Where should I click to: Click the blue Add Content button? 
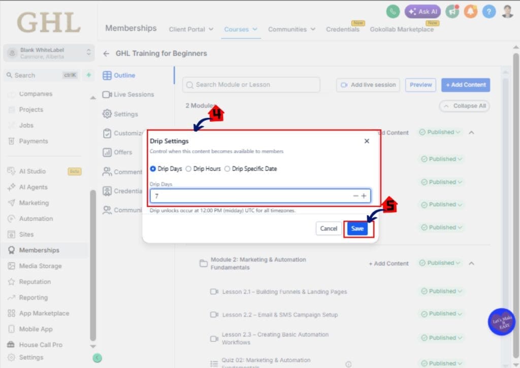(x=466, y=85)
